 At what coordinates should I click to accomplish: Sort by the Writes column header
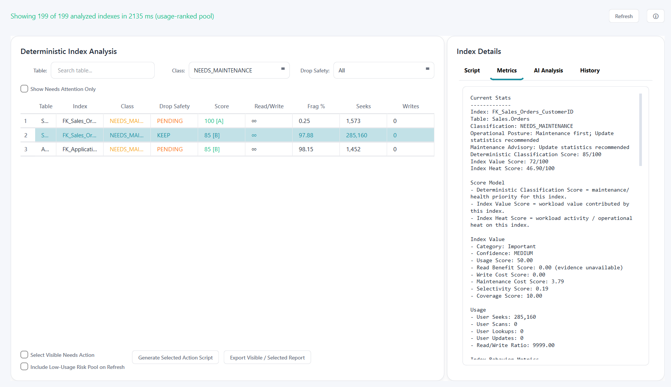point(411,106)
